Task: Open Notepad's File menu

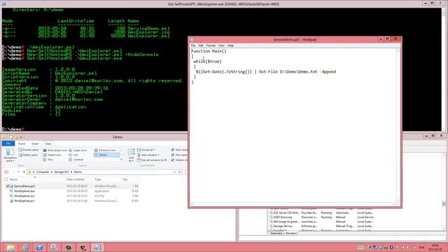Action: (x=193, y=45)
